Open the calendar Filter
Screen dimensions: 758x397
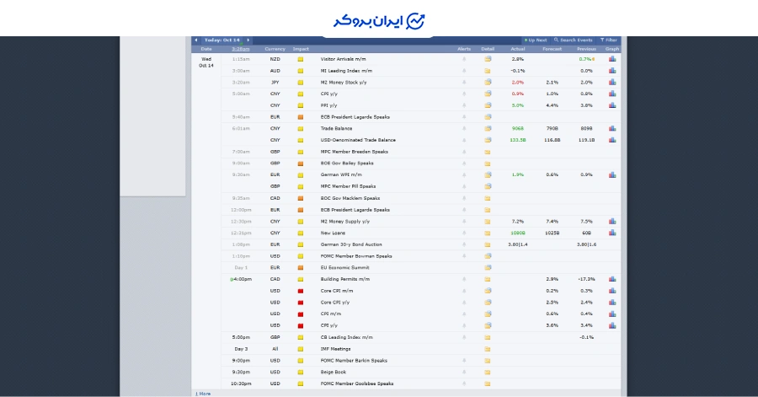click(x=609, y=40)
